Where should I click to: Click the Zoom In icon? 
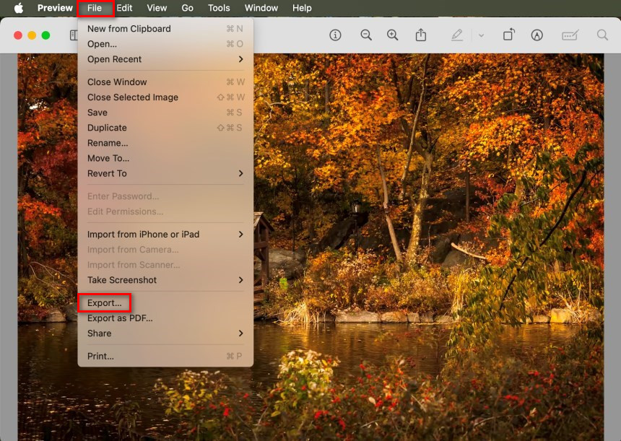coord(392,34)
